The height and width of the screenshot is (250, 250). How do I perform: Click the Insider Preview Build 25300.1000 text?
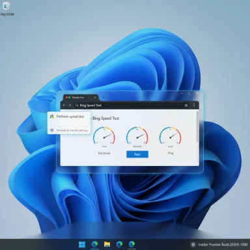click(223, 245)
